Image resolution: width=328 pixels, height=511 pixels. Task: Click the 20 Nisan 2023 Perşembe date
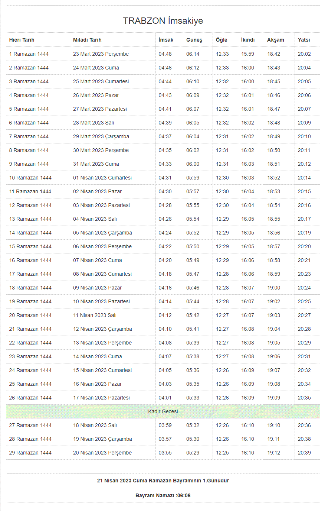[102, 453]
